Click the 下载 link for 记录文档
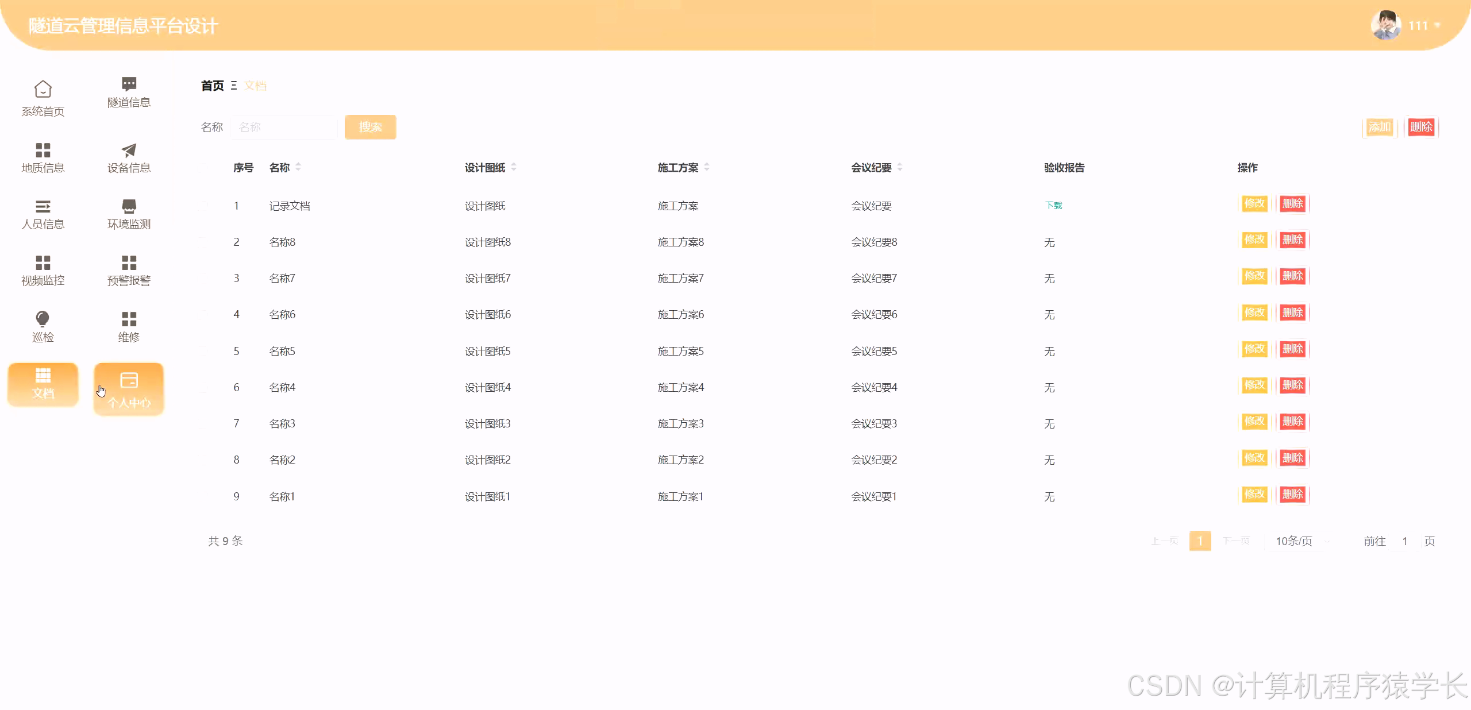 1053,206
